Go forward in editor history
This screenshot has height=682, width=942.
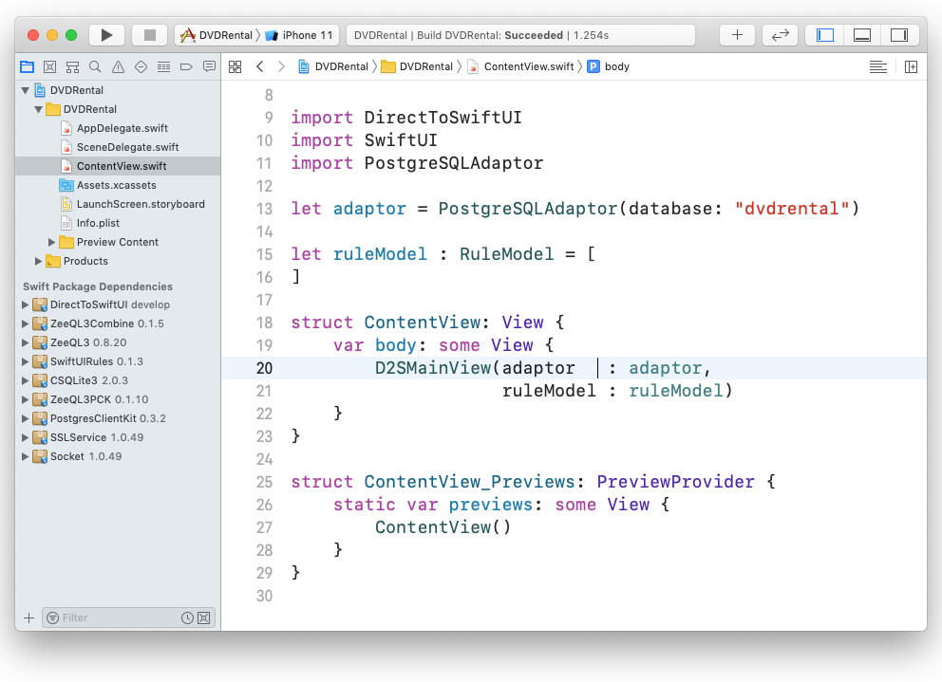(x=281, y=66)
